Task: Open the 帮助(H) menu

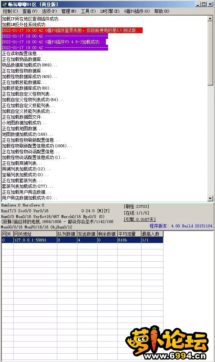Action: (162, 11)
